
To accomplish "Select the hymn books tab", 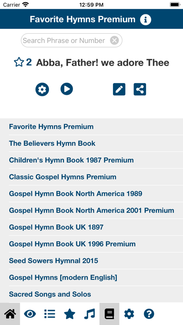I will coord(109,314).
